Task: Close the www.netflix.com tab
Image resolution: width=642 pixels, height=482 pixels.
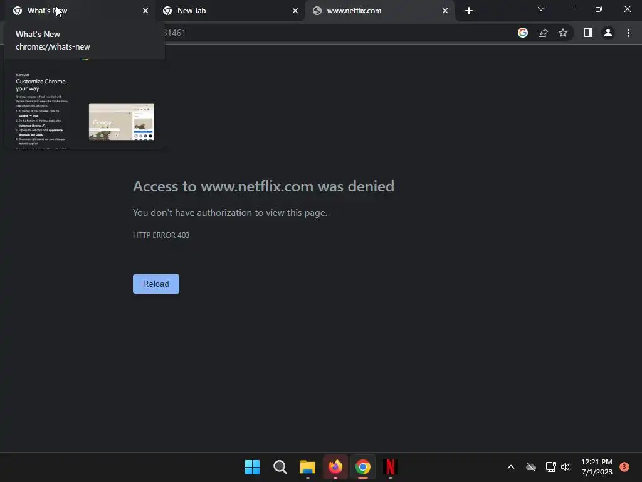Action: 445,11
